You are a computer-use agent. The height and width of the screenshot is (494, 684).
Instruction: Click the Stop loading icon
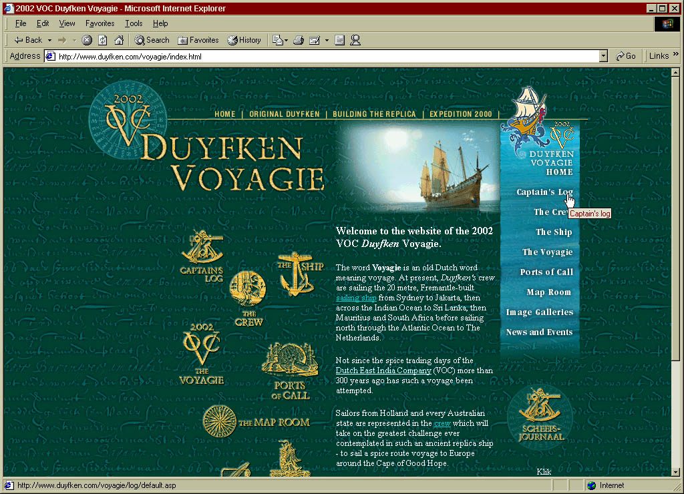coord(88,40)
